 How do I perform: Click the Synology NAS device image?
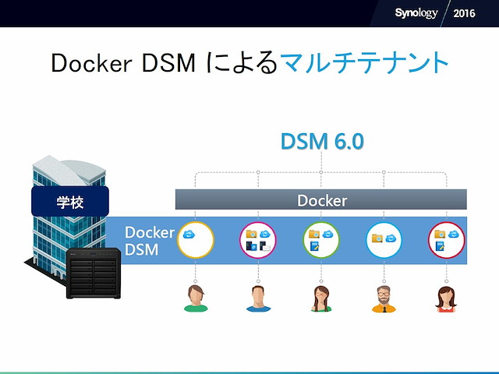click(x=94, y=273)
